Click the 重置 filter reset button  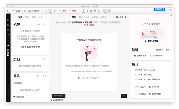pyautogui.click(x=63, y=11)
